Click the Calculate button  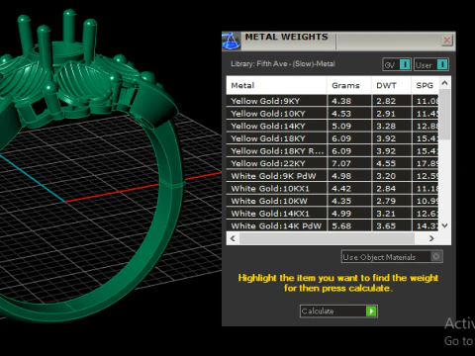[x=338, y=311]
